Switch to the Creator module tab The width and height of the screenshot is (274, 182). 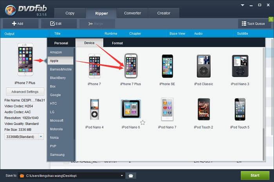point(164,13)
